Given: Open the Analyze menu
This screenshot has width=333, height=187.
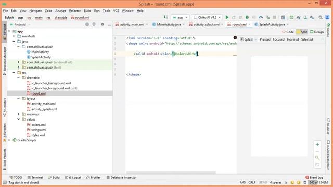Looking at the screenshot, I should click(60, 11).
